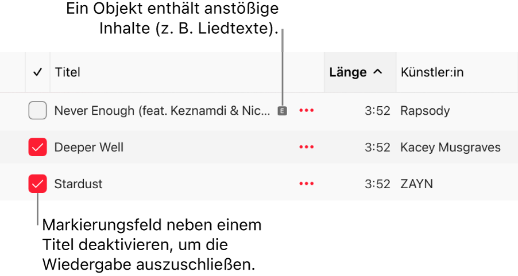Sort by the Titel column header
The width and height of the screenshot is (518, 276).
[x=68, y=72]
